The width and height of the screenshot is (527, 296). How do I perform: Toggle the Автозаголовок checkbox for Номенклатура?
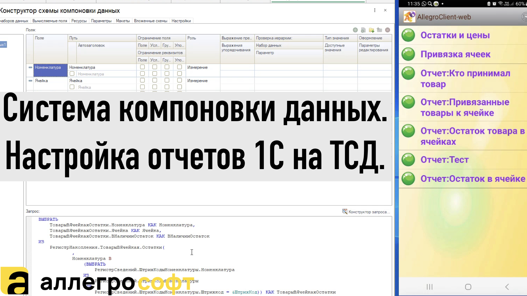click(72, 74)
